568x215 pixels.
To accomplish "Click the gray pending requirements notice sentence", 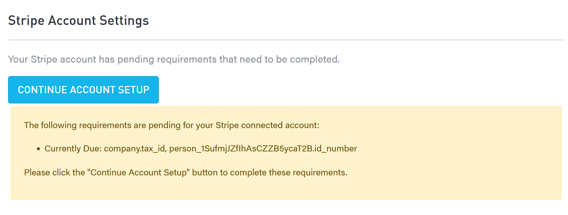I will tap(174, 59).
